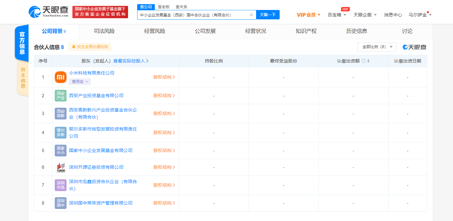The width and height of the screenshot is (453, 221).
Task: Open 西安产业投资基金有限公司 link
Action: tap(96, 96)
